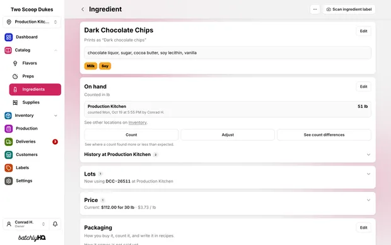Expand the Inventory section chevron

(x=55, y=116)
